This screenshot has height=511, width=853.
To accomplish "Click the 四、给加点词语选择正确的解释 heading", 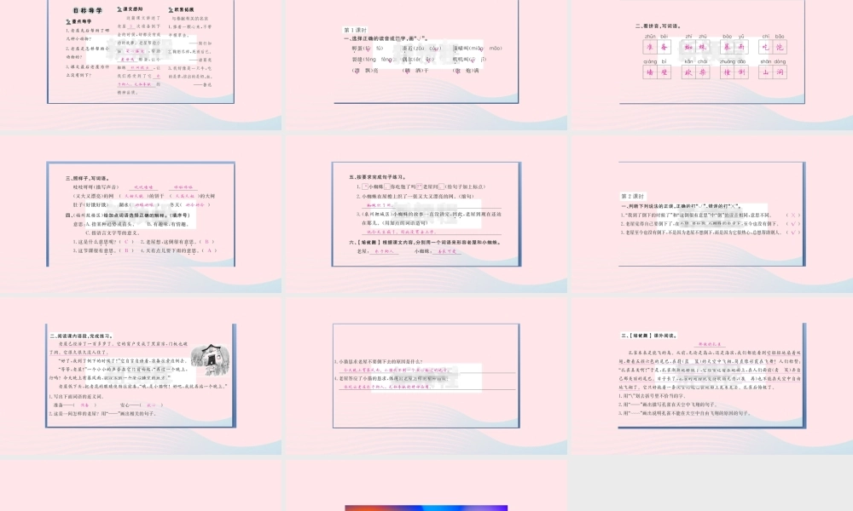I will 127,215.
